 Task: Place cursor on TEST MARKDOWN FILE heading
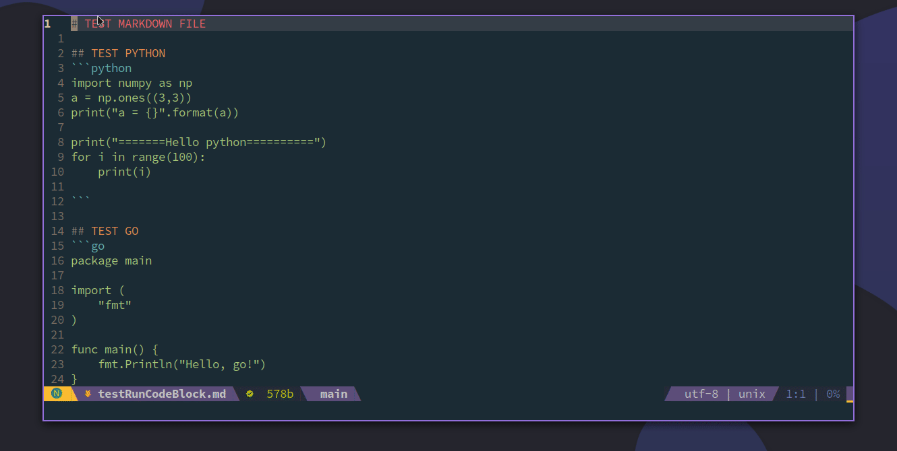[x=145, y=24]
